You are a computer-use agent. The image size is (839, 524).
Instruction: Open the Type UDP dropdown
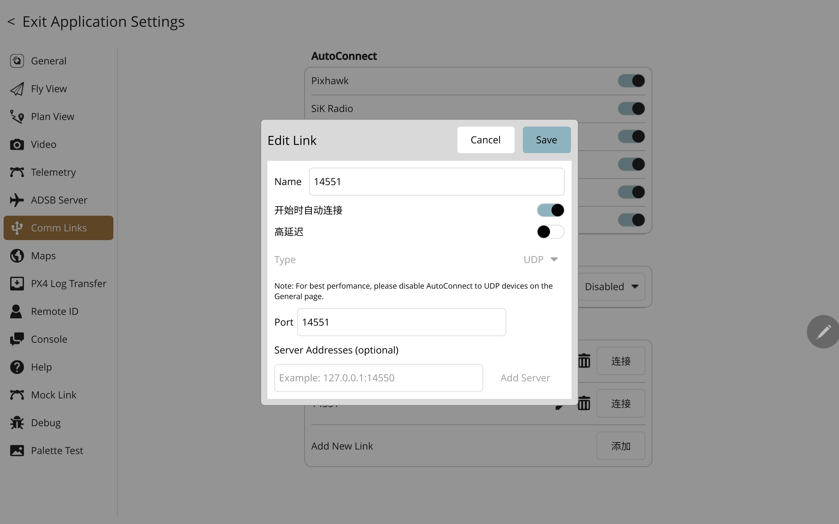[x=541, y=260]
